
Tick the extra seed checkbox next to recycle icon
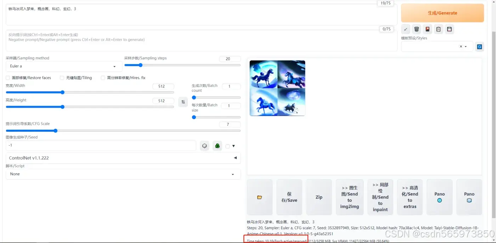tap(227, 146)
